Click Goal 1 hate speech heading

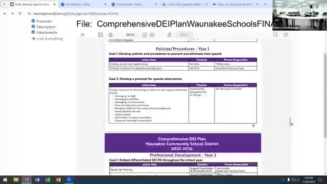pyautogui.click(x=165, y=54)
